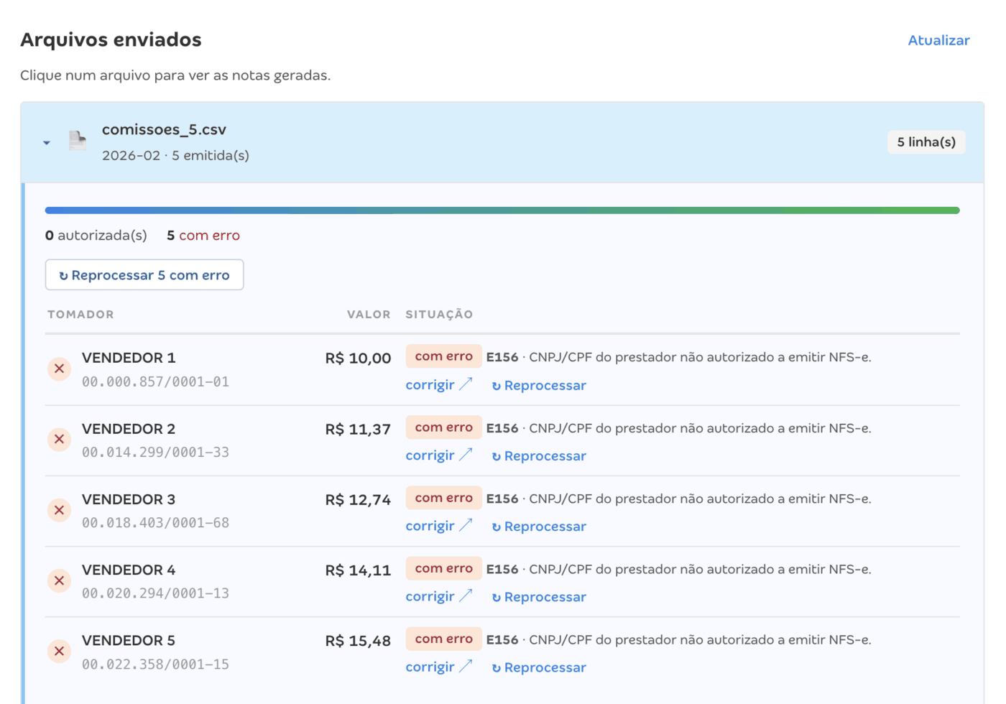This screenshot has height=704, width=1006.
Task: Click the Reprocessar 5 com erro button
Action: (144, 275)
